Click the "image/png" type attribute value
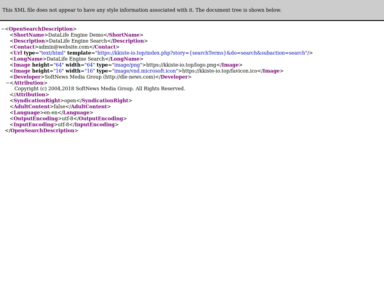The width and height of the screenshot is (384, 307). [127, 65]
